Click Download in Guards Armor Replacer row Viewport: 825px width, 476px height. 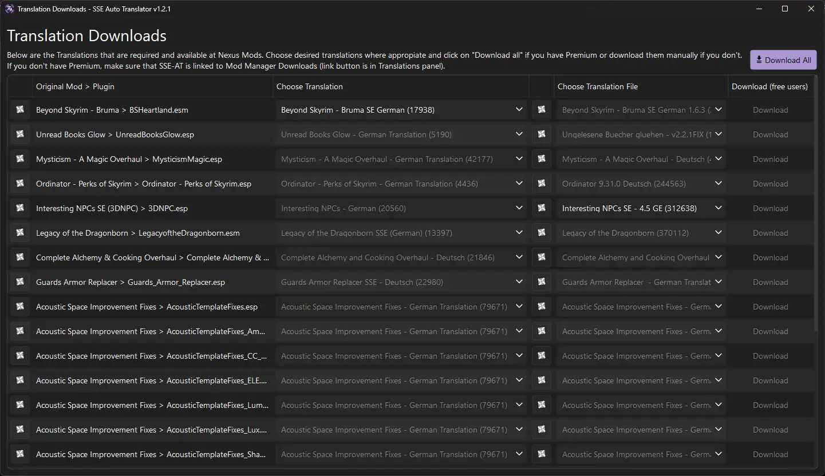coord(770,282)
